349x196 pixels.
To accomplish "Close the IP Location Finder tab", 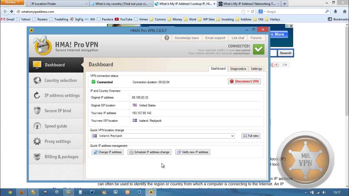I will pos(86,4).
